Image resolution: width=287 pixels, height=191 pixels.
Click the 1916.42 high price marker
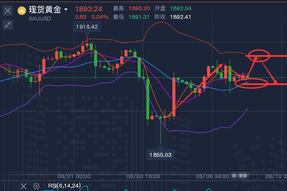pos(86,27)
